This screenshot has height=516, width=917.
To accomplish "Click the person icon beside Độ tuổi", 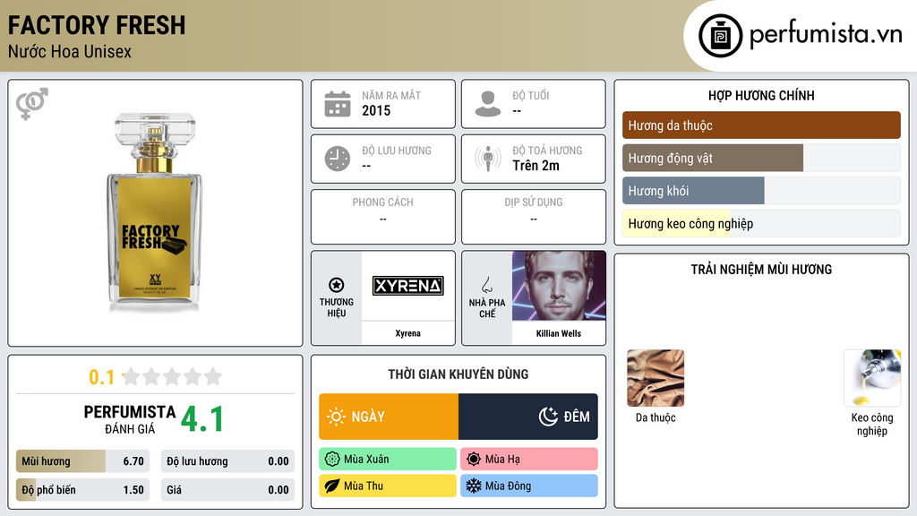I will pos(488,104).
